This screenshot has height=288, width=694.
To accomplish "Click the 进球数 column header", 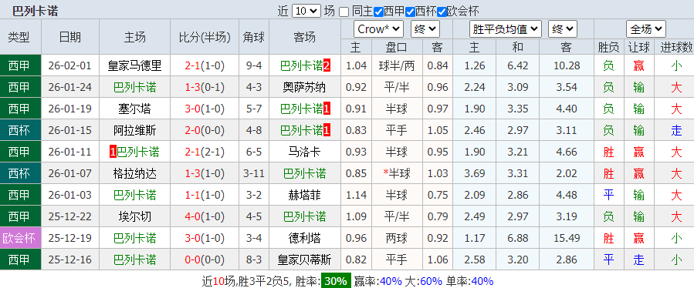I will coord(676,47).
